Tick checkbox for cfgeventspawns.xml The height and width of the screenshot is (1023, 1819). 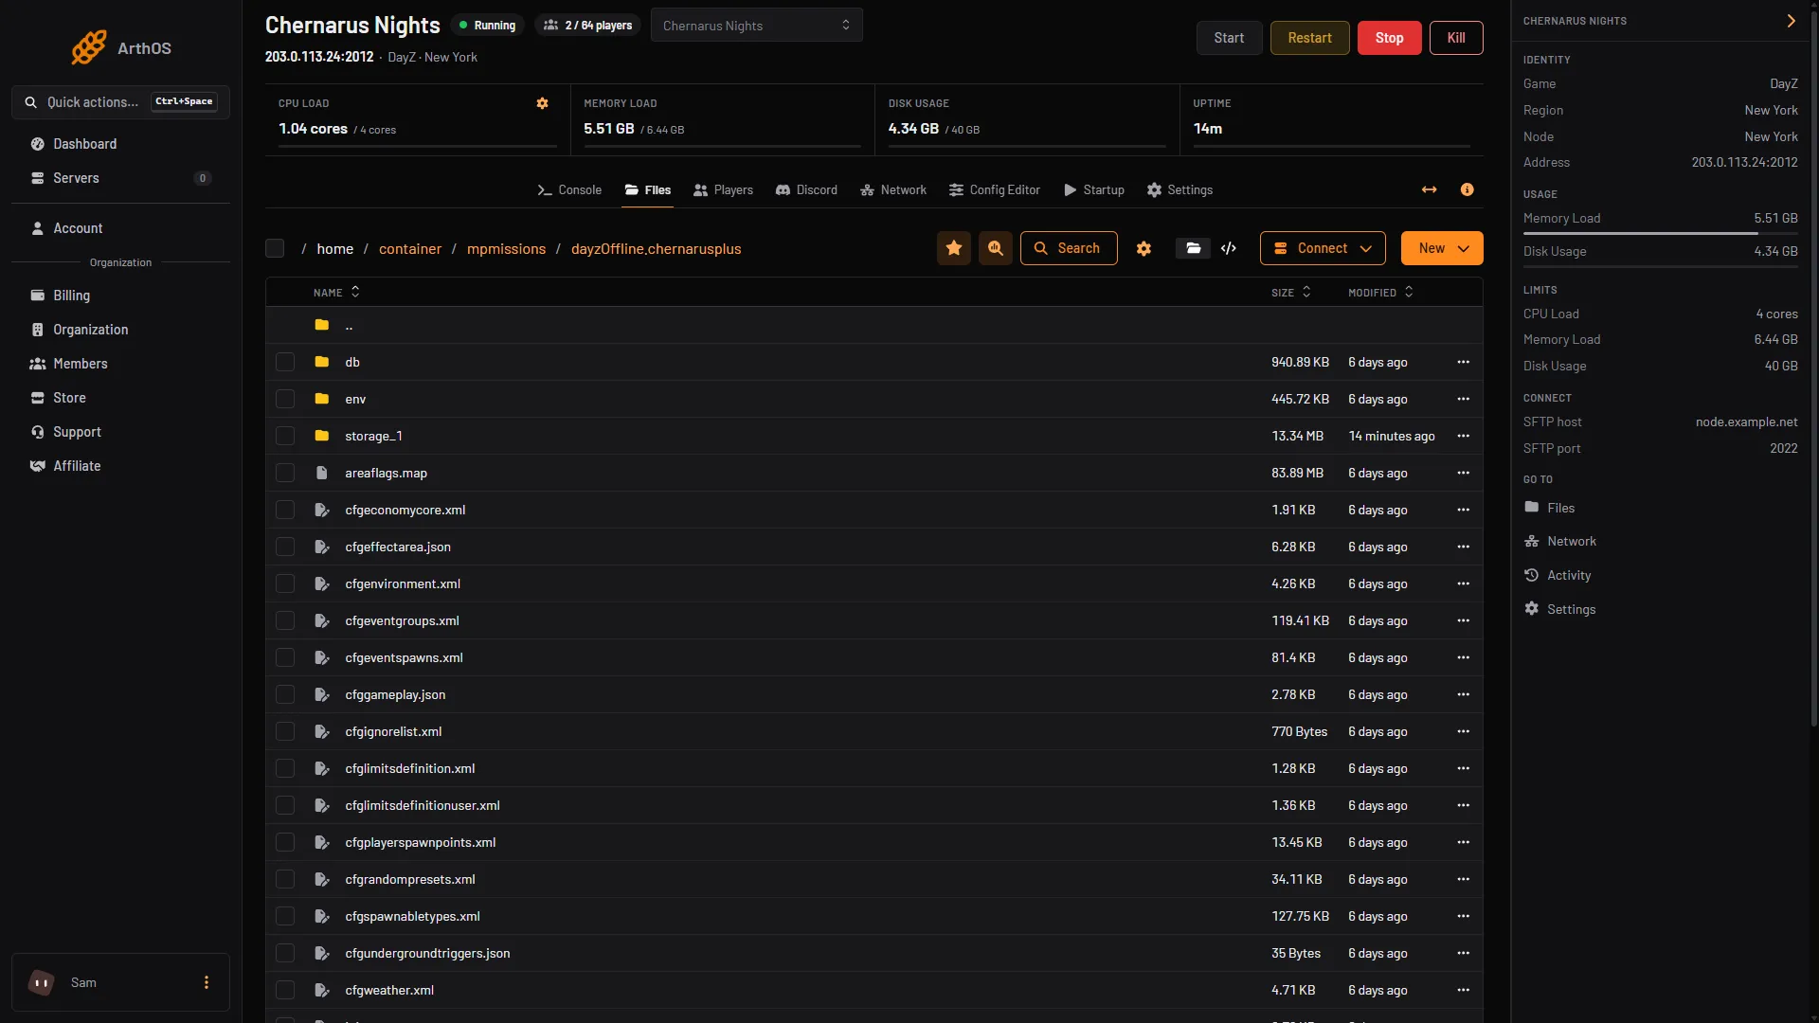(285, 657)
